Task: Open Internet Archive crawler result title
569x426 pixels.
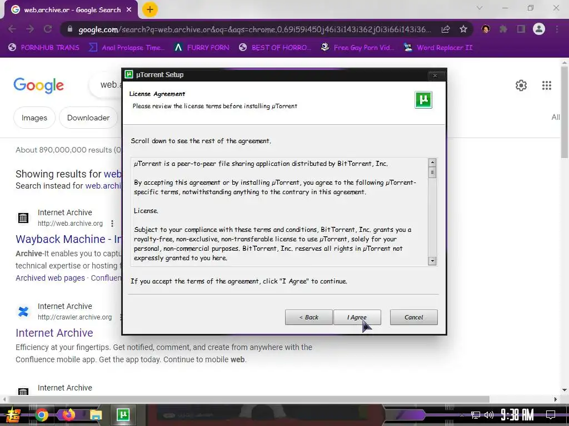Action: (x=54, y=333)
